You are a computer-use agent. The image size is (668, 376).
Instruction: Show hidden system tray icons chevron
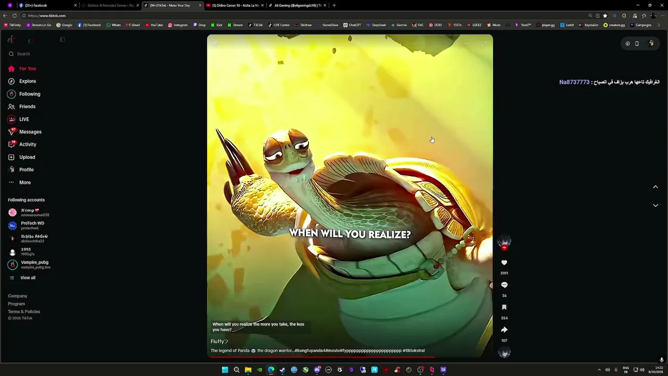coord(599,370)
